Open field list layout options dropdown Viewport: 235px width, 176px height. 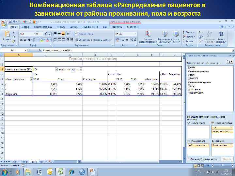(x=230, y=62)
